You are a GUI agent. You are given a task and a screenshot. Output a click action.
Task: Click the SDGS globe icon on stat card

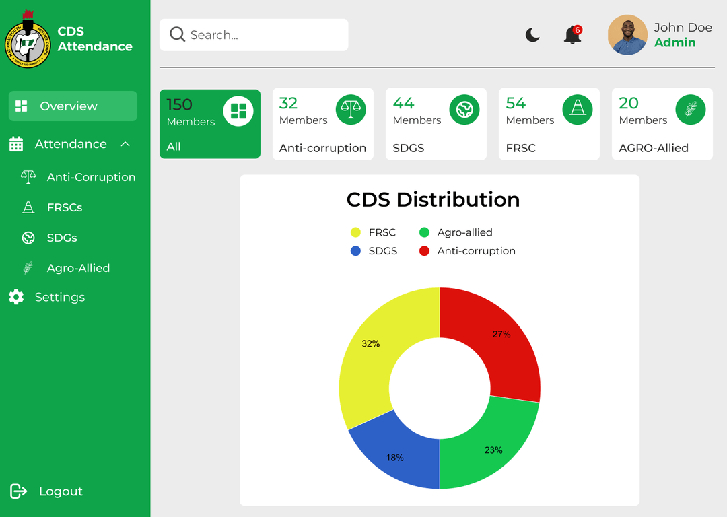pos(464,110)
